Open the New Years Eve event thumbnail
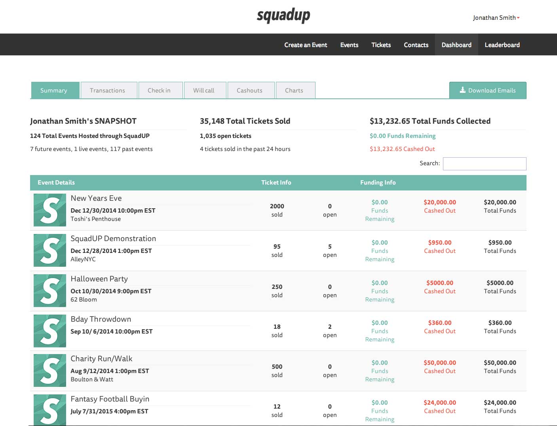 click(x=50, y=210)
